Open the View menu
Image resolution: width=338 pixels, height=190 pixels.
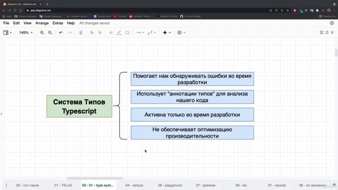[27, 23]
